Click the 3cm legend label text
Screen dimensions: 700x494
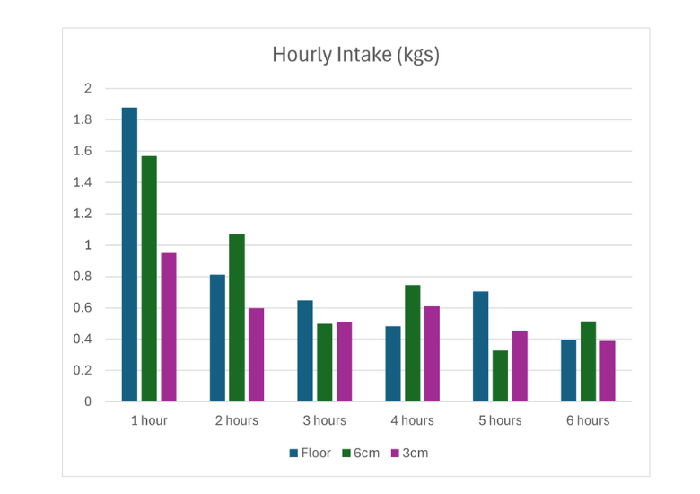click(x=415, y=454)
